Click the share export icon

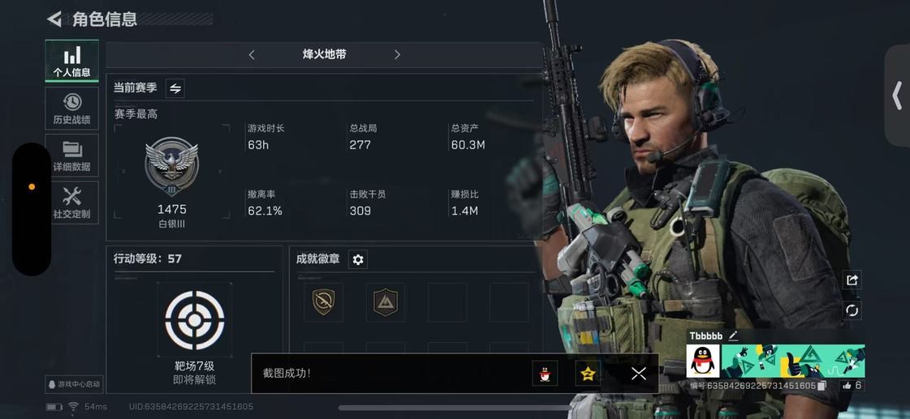click(x=852, y=280)
